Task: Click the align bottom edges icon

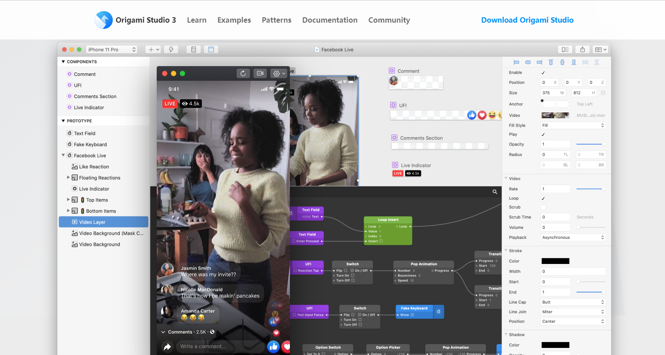Action: pyautogui.click(x=574, y=63)
